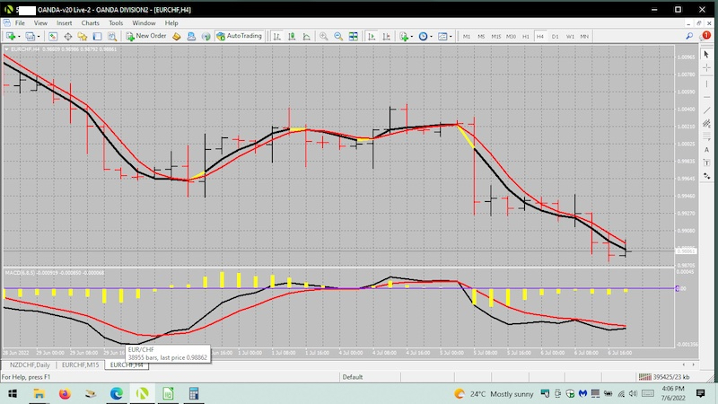This screenshot has width=718, height=404.
Task: Select the cursor arrow tool
Action: (x=706, y=55)
